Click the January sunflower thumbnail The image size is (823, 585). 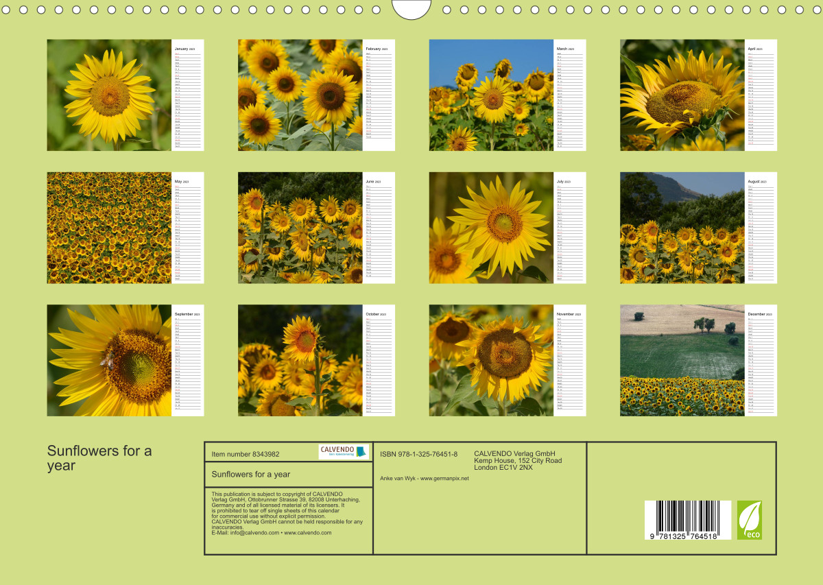[x=109, y=95]
